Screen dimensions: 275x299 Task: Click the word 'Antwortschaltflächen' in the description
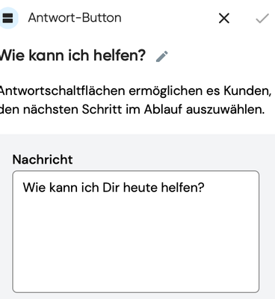62,91
